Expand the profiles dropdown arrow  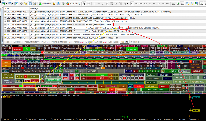pyautogui.click(x=12, y=4)
